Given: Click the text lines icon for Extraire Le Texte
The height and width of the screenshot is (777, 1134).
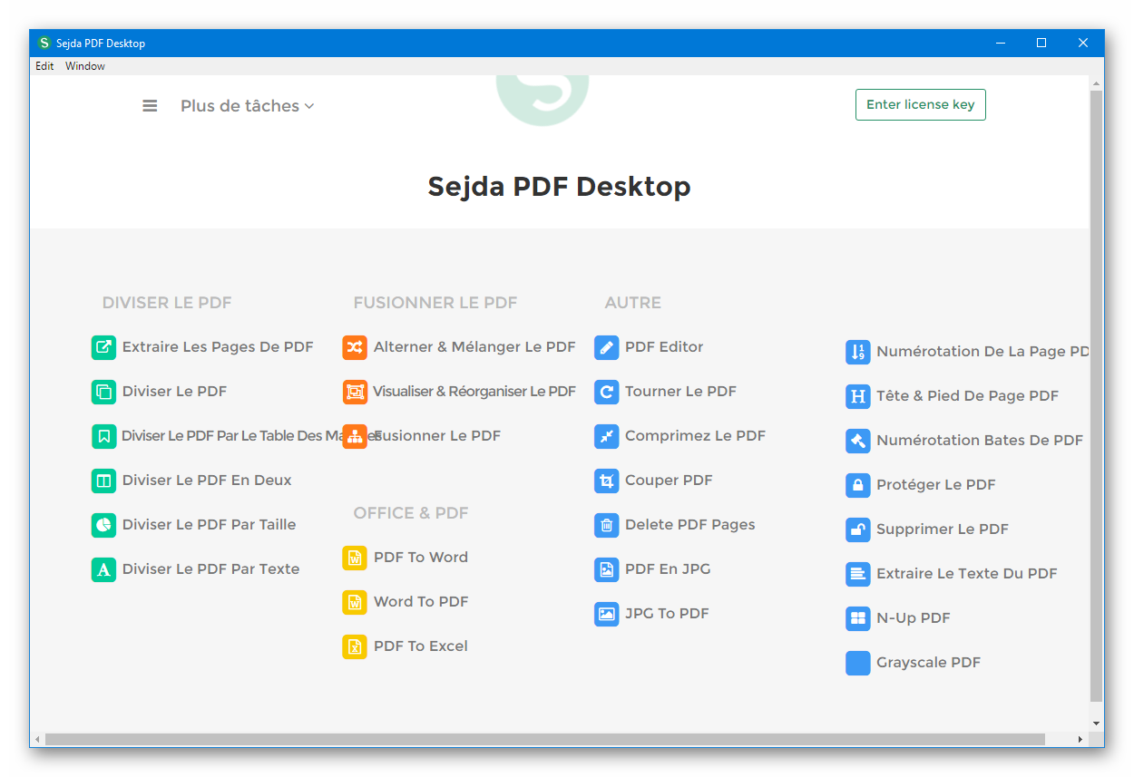Looking at the screenshot, I should 857,574.
